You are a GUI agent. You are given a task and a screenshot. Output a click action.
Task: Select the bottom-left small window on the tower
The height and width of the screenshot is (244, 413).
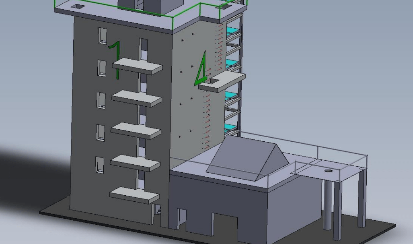click(x=99, y=165)
